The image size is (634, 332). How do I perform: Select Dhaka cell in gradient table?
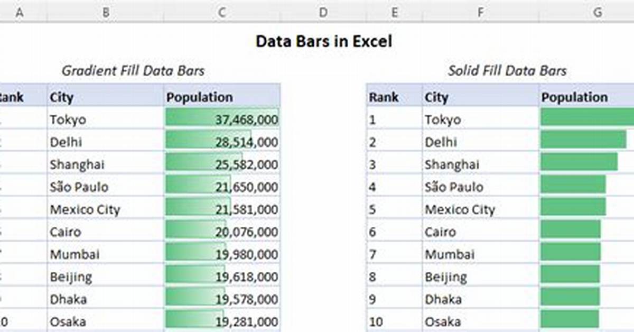tap(106, 299)
